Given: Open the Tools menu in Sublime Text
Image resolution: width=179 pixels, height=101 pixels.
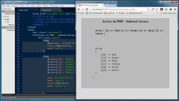Looking at the screenshot, I should (x=39, y=6).
